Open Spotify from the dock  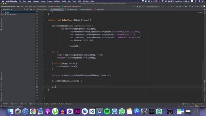(x=107, y=111)
